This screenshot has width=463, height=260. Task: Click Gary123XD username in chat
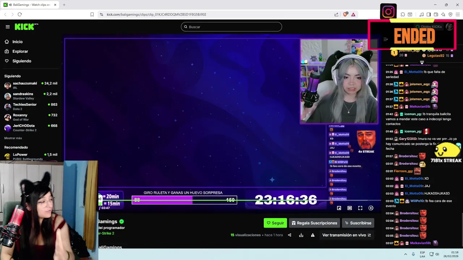tap(408, 139)
